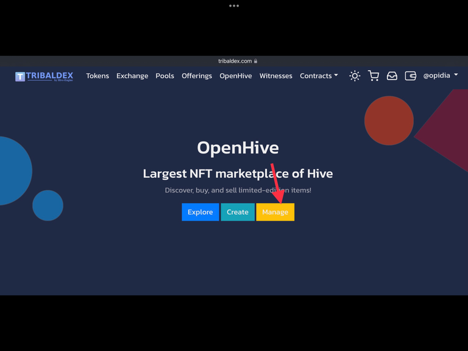The width and height of the screenshot is (468, 351).
Task: Open the Tokens page
Action: (x=97, y=76)
